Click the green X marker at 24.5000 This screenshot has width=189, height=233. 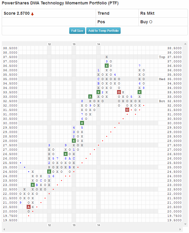click(x=49, y=172)
